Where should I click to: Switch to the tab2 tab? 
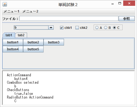pos(21,35)
